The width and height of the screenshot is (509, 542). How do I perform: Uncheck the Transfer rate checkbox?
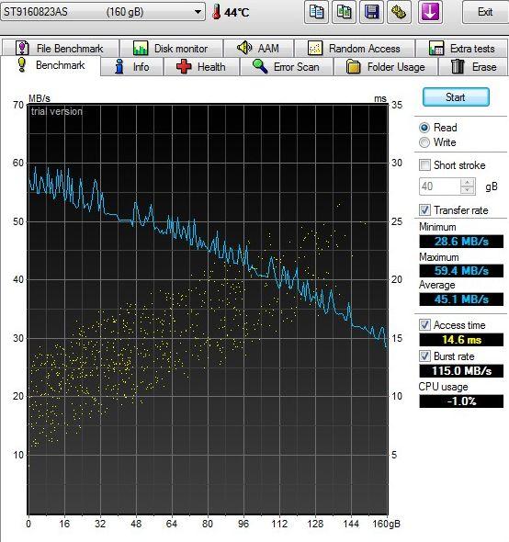click(x=424, y=209)
